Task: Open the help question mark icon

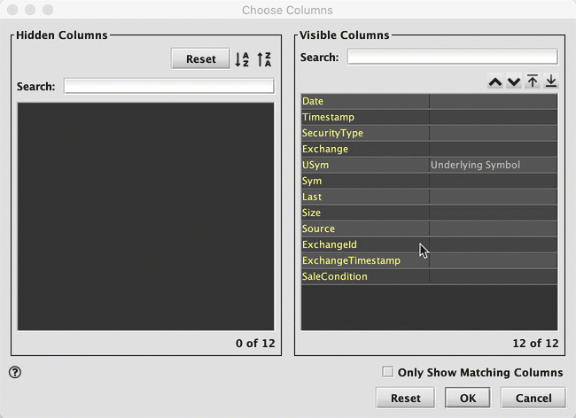Action: (x=15, y=373)
